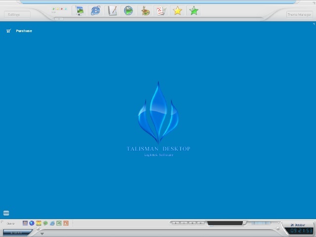Screen dimensions: 316x237
Task: Click the digital clock display
Action: coord(302,231)
